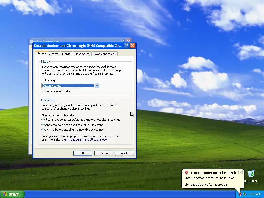Open the Troubleshoot tab
264x198 pixels.
(x=82, y=54)
